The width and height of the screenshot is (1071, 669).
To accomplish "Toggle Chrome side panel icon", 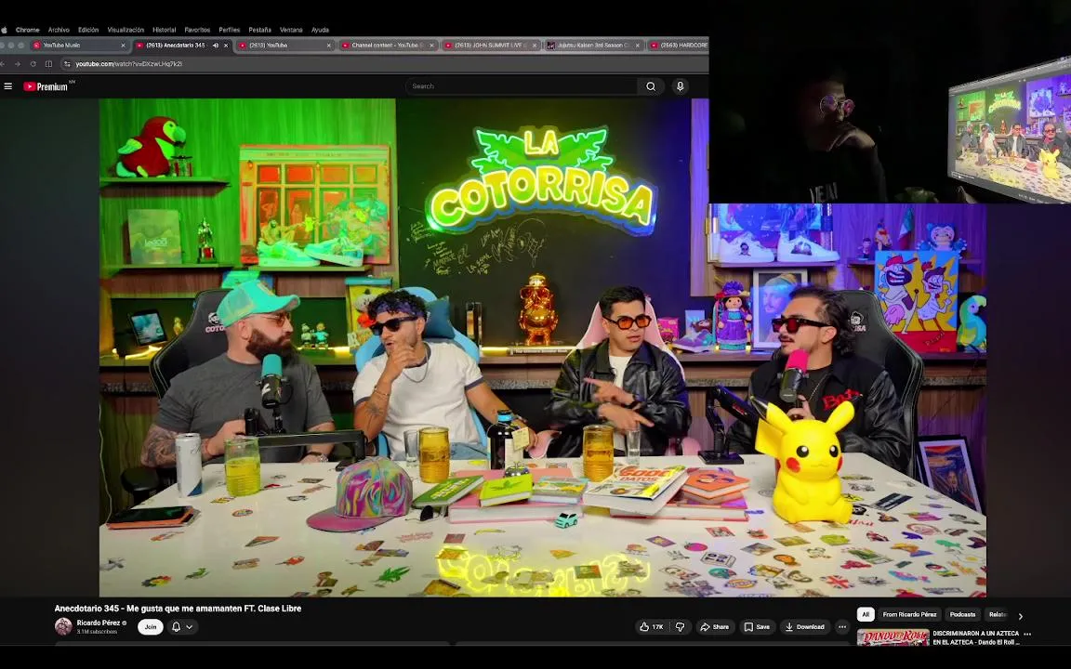I will 48,64.
